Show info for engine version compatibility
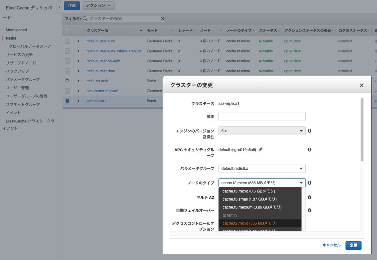 (309, 131)
